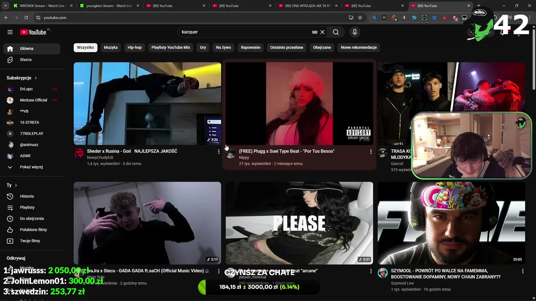This screenshot has width=536, height=301.
Task: Open Historia in the sidebar
Action: pyautogui.click(x=32, y=196)
